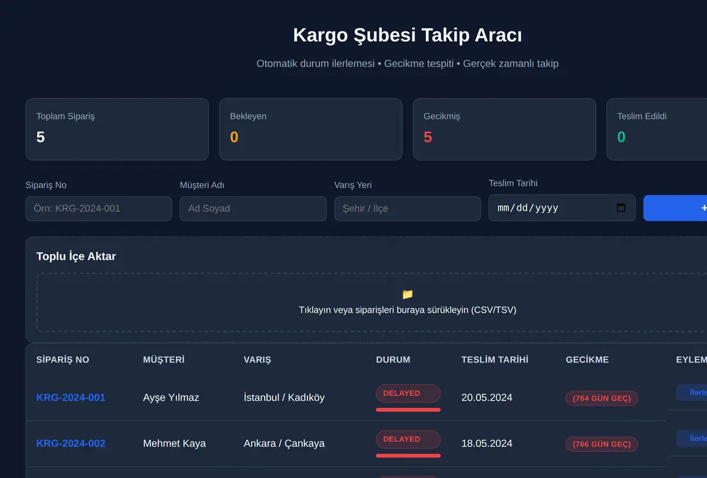Viewport: 707px width, 478px height.
Task: Open the Teslim Tarihi date field
Action: click(x=561, y=207)
